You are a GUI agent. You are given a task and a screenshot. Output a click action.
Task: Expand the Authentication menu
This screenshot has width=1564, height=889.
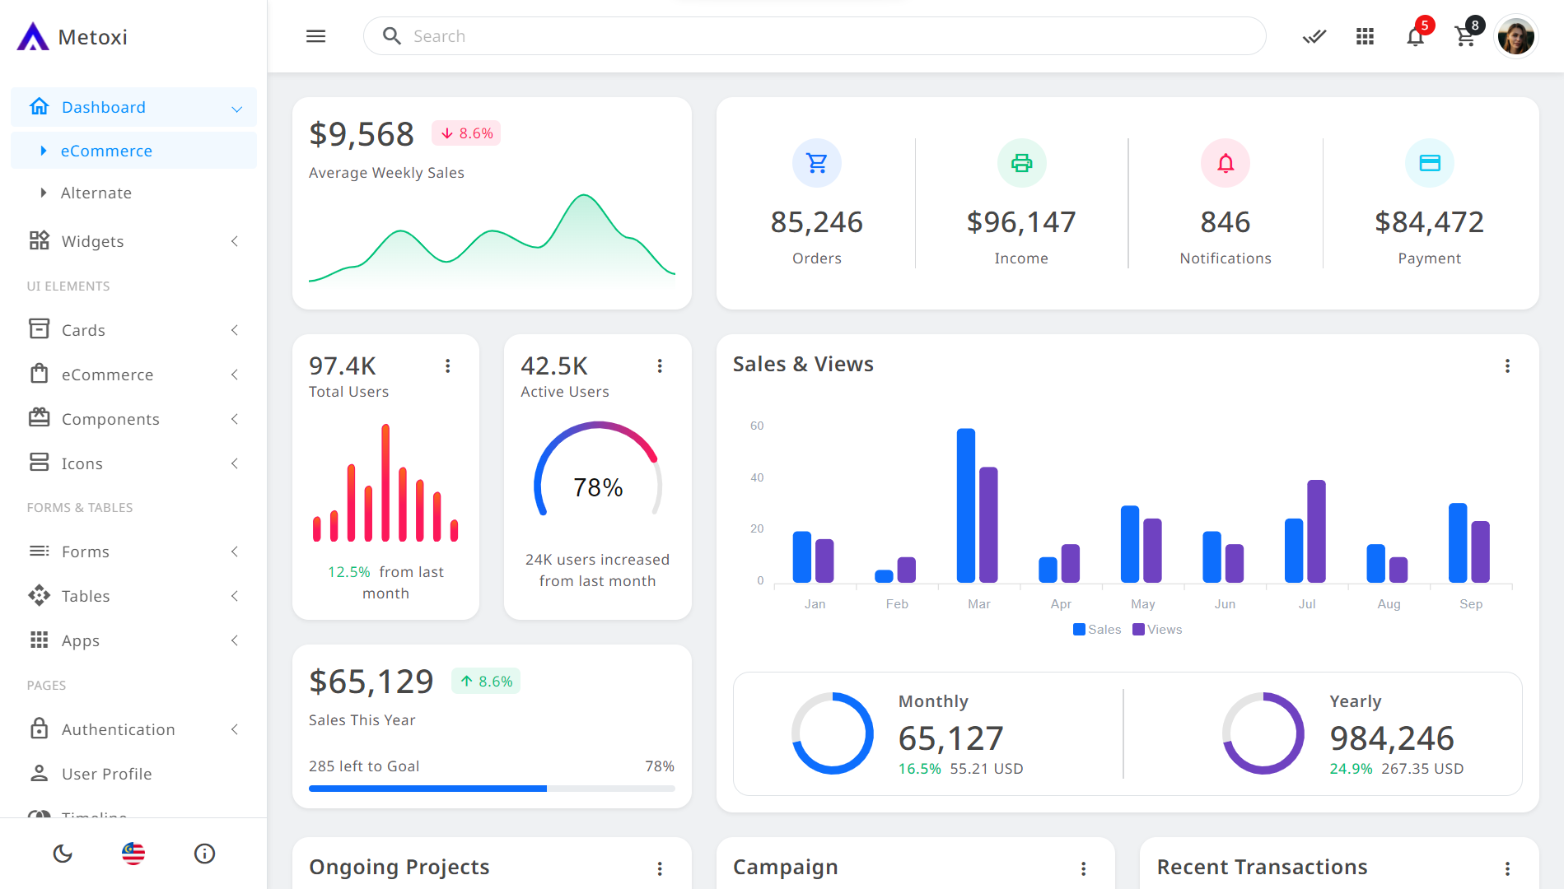tap(235, 729)
